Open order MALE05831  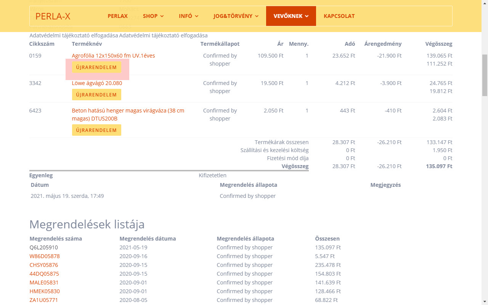(x=44, y=283)
